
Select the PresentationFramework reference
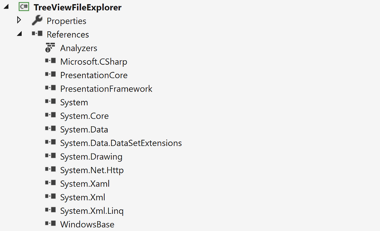coord(106,89)
